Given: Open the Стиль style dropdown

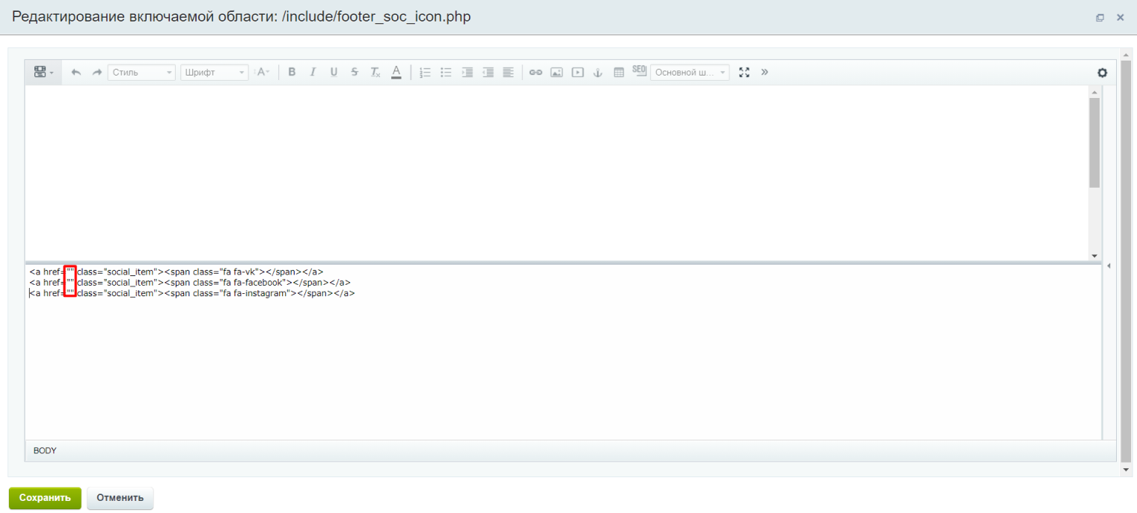Looking at the screenshot, I should [x=141, y=73].
